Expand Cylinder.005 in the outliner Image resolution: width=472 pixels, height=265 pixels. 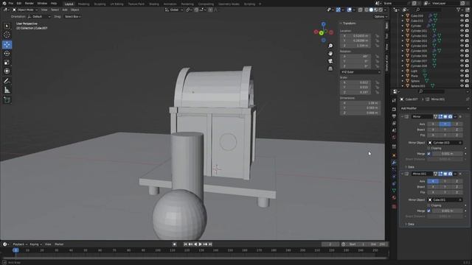pos(403,51)
